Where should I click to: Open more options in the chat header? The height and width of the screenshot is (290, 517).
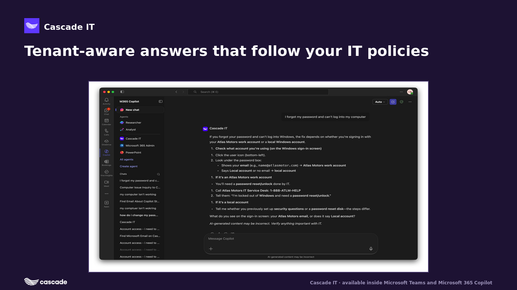coord(410,102)
